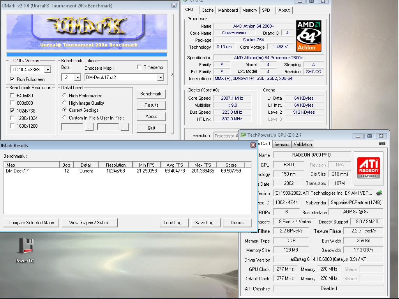Open the Validation tab in GPU-Z

[302, 144]
